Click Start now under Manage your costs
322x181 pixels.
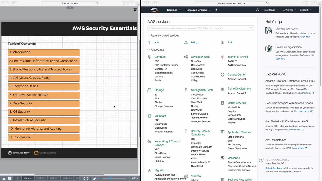tap(305, 37)
